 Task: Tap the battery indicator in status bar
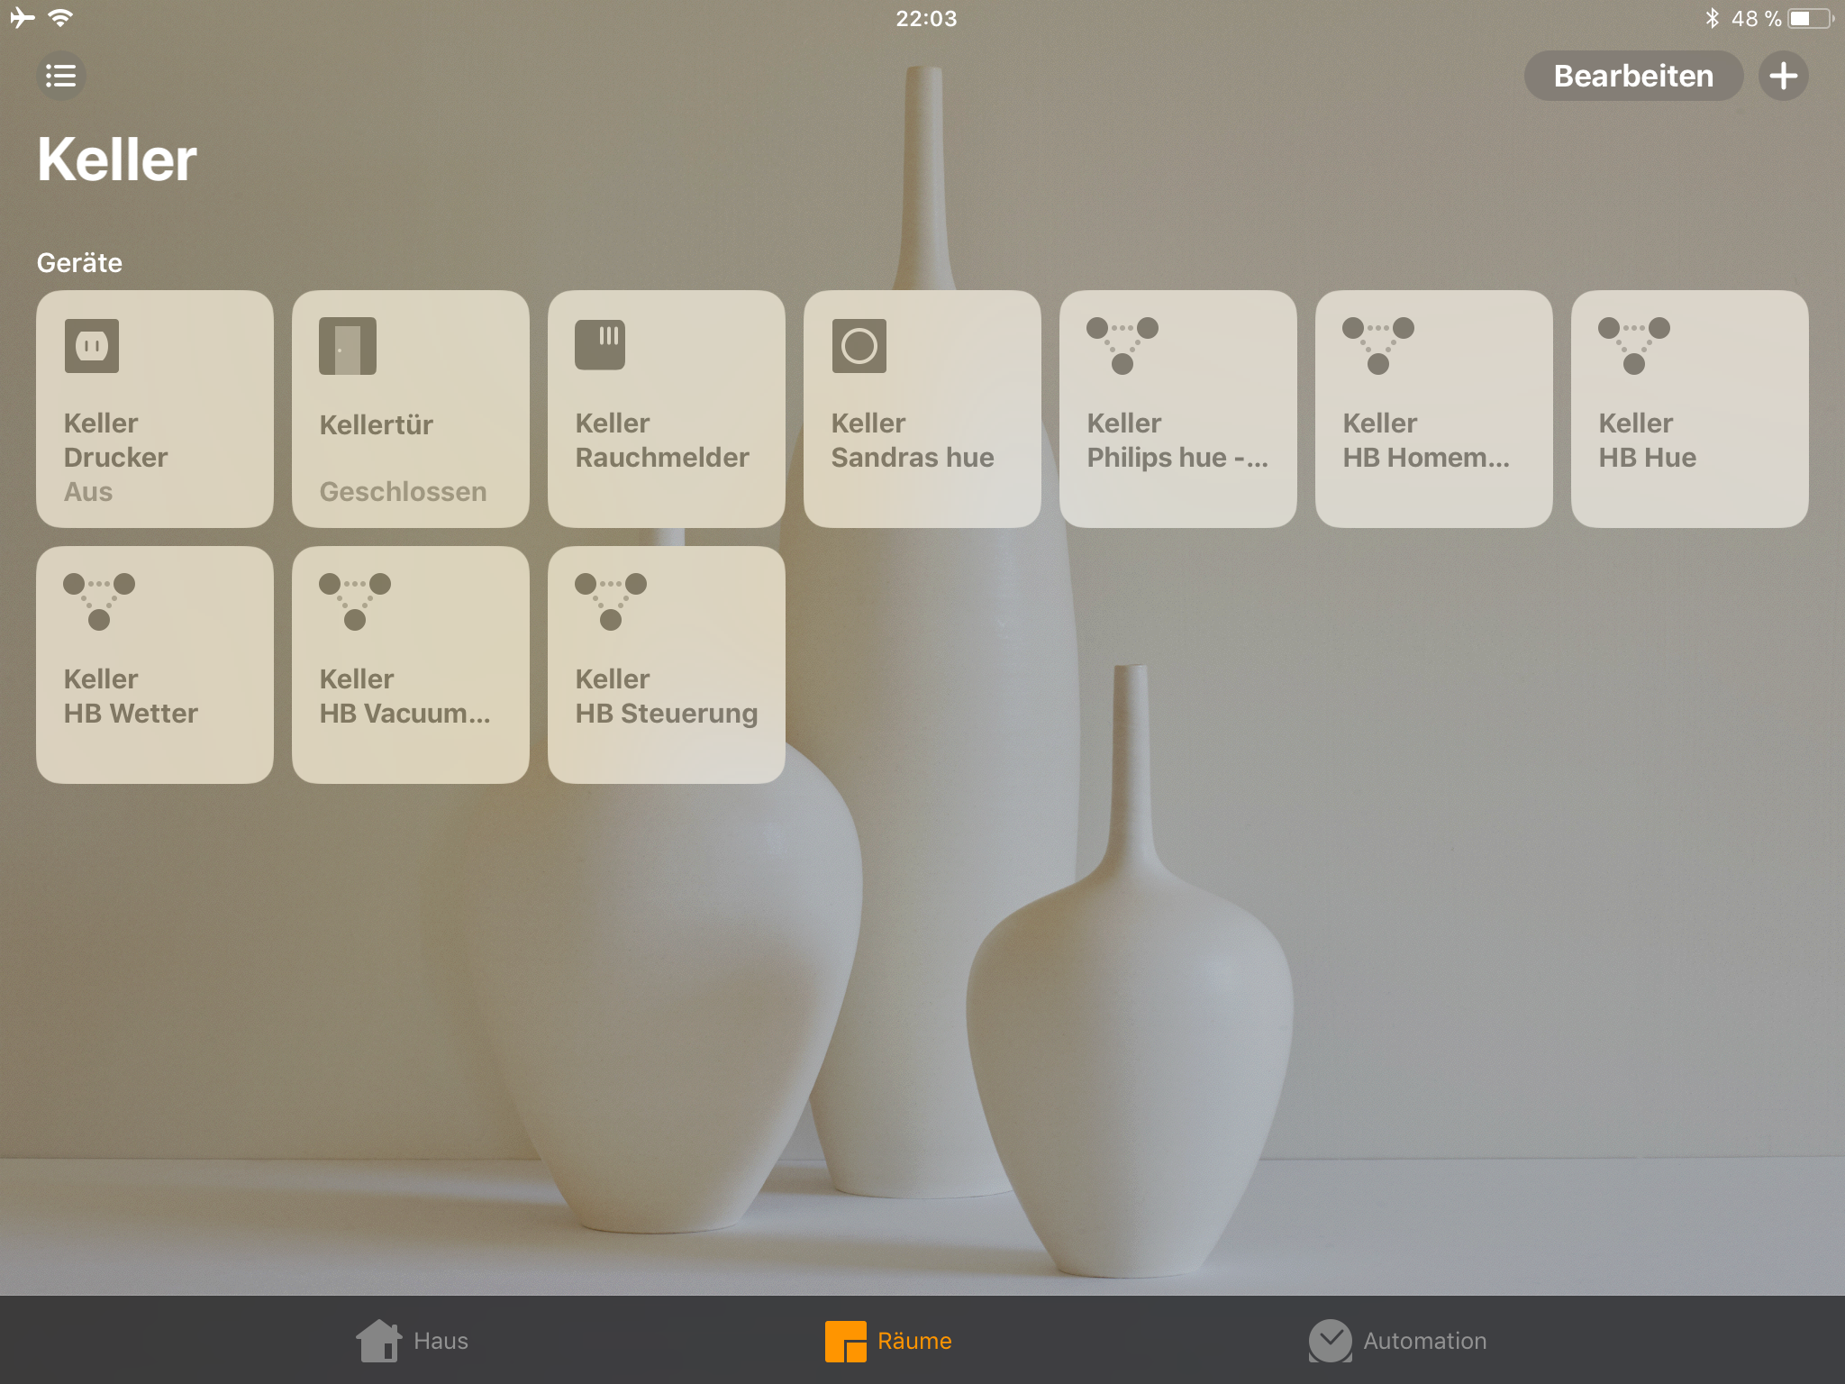click(x=1808, y=19)
